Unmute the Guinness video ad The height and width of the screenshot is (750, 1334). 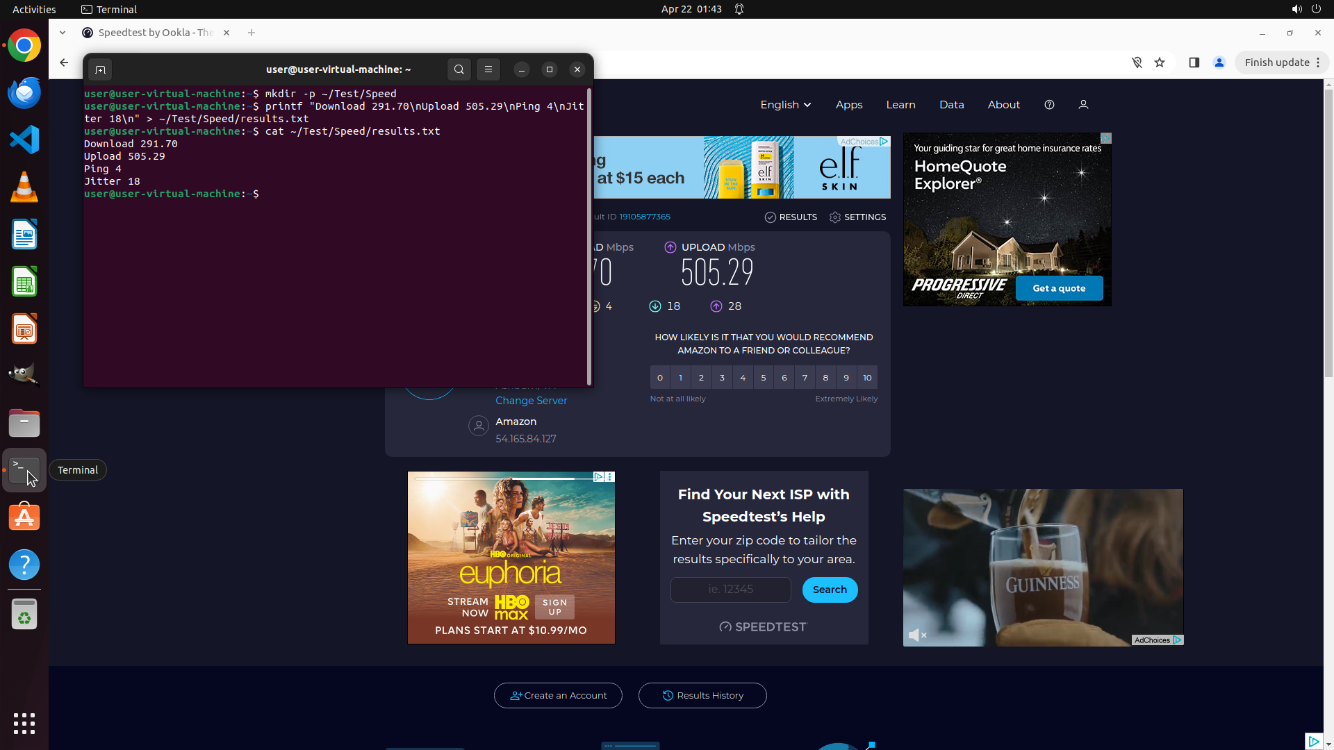click(917, 635)
